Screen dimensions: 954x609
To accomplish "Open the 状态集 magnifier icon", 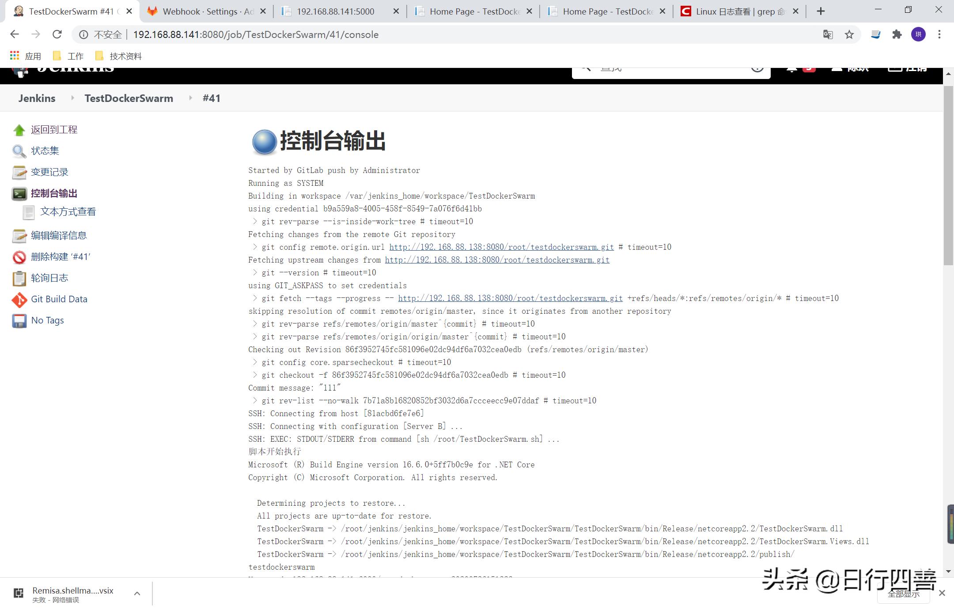I will pos(19,150).
